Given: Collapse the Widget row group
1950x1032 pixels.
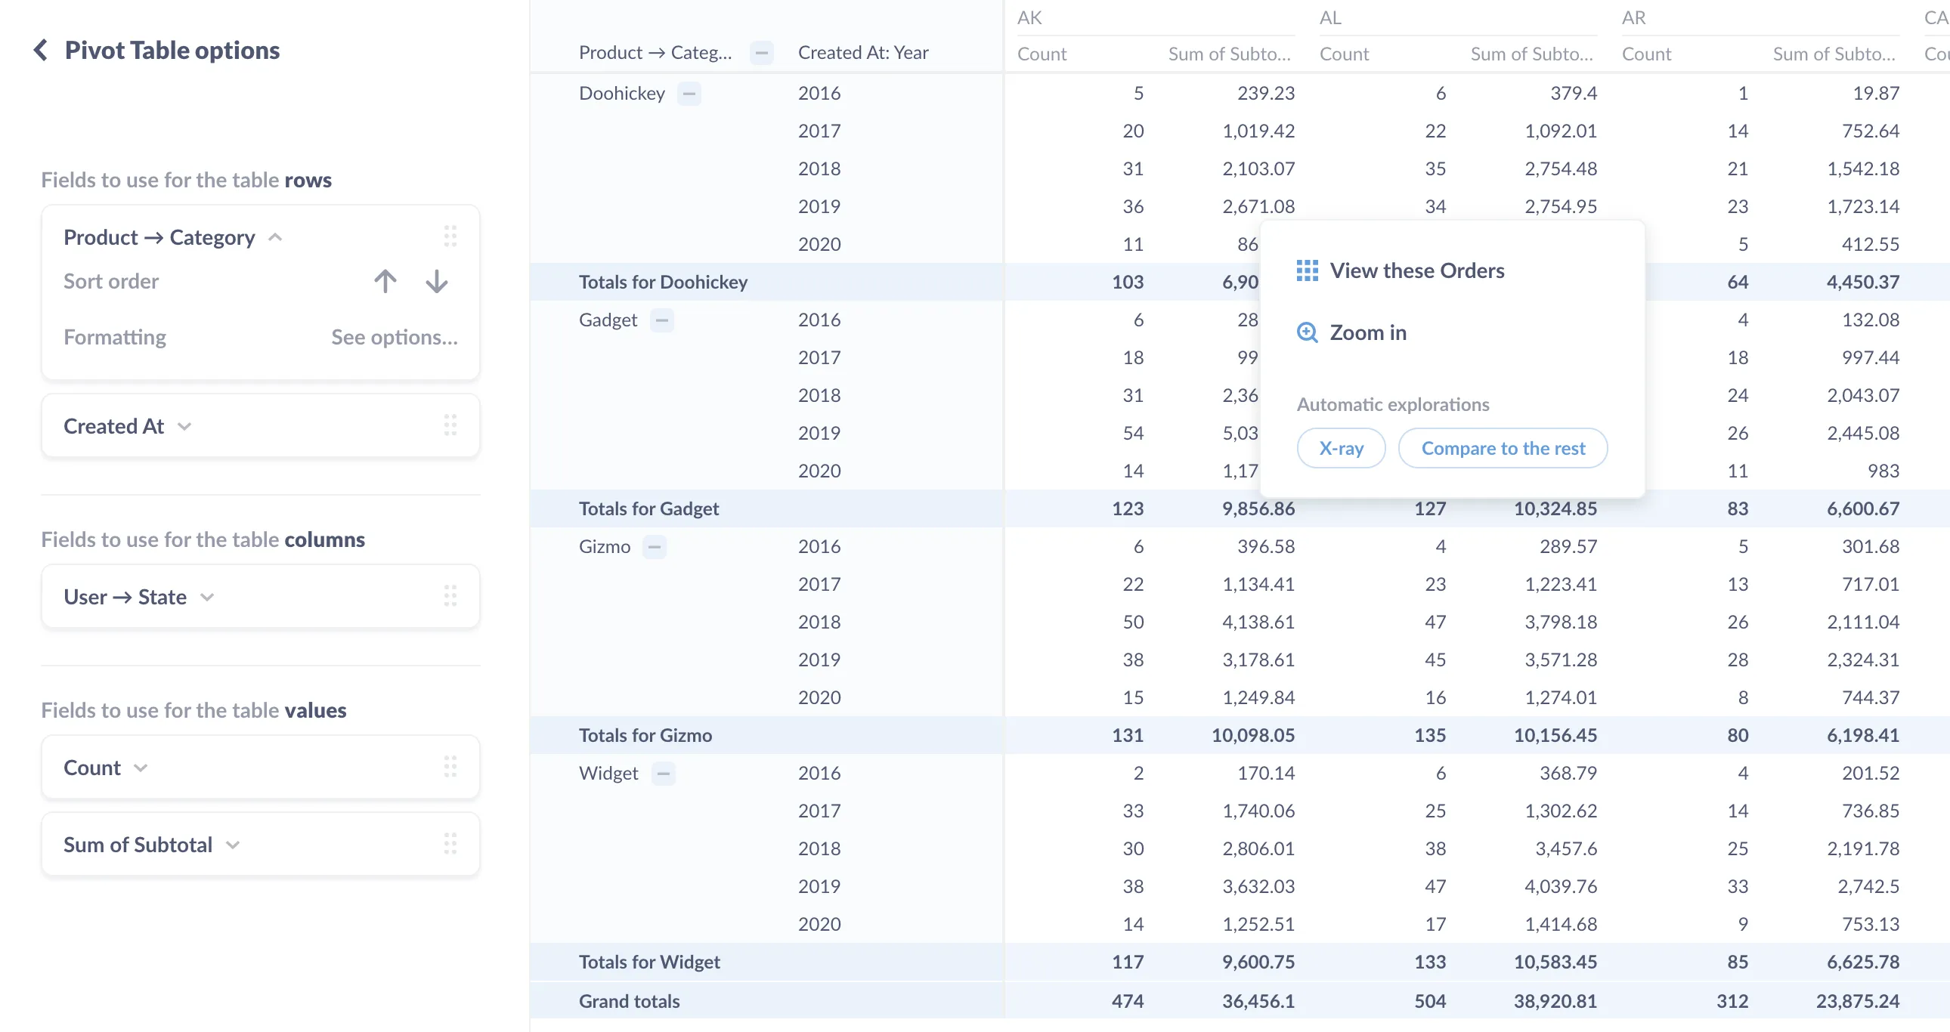Looking at the screenshot, I should tap(664, 773).
